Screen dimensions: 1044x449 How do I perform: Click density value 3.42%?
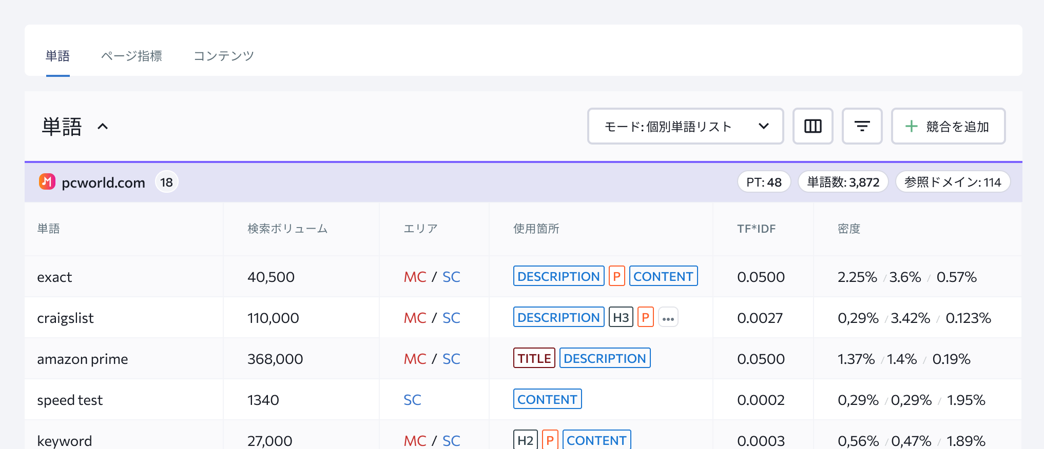point(910,318)
